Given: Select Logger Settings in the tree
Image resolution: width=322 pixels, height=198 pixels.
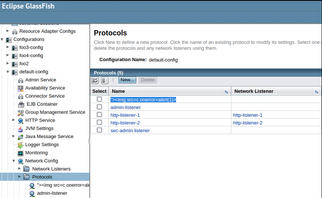Looking at the screenshot, I should tap(42, 145).
